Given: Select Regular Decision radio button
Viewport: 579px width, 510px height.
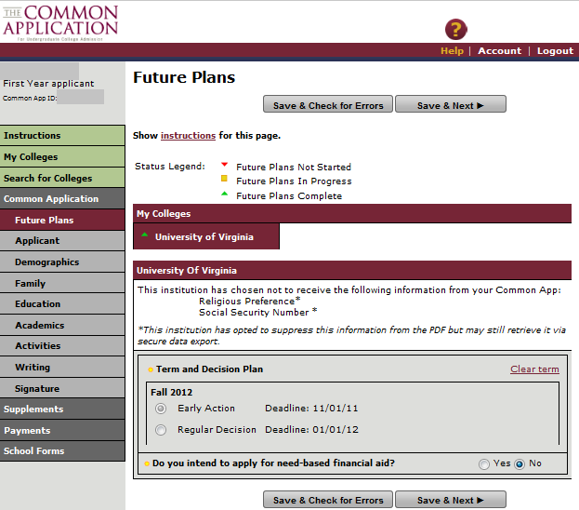Looking at the screenshot, I should tap(161, 430).
